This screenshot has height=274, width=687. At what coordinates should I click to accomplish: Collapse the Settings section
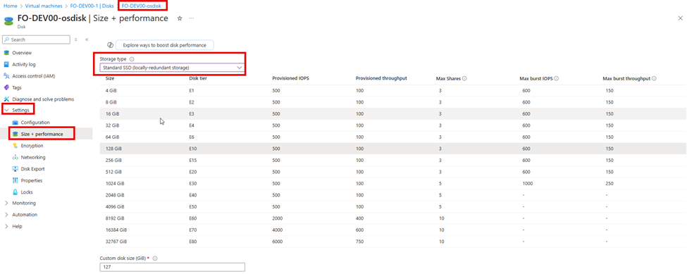tap(6, 111)
